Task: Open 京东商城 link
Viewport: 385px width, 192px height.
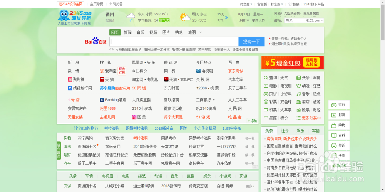Action: [236, 71]
